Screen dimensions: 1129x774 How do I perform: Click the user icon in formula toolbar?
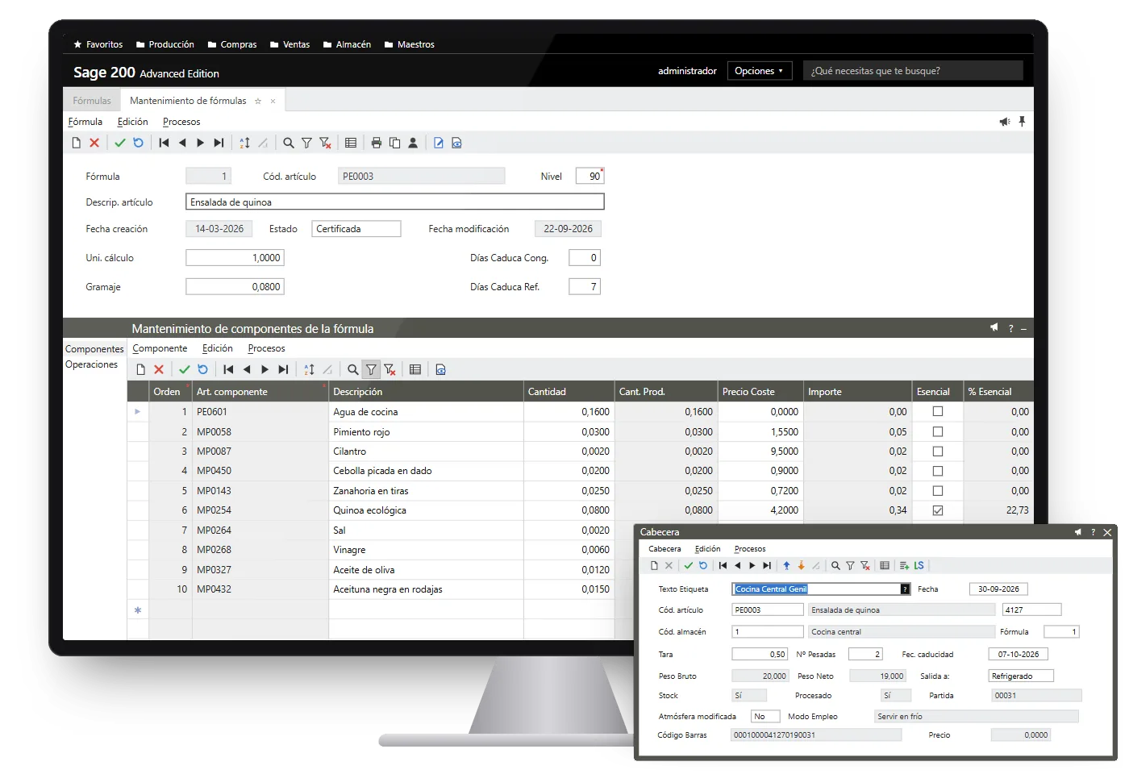point(413,143)
